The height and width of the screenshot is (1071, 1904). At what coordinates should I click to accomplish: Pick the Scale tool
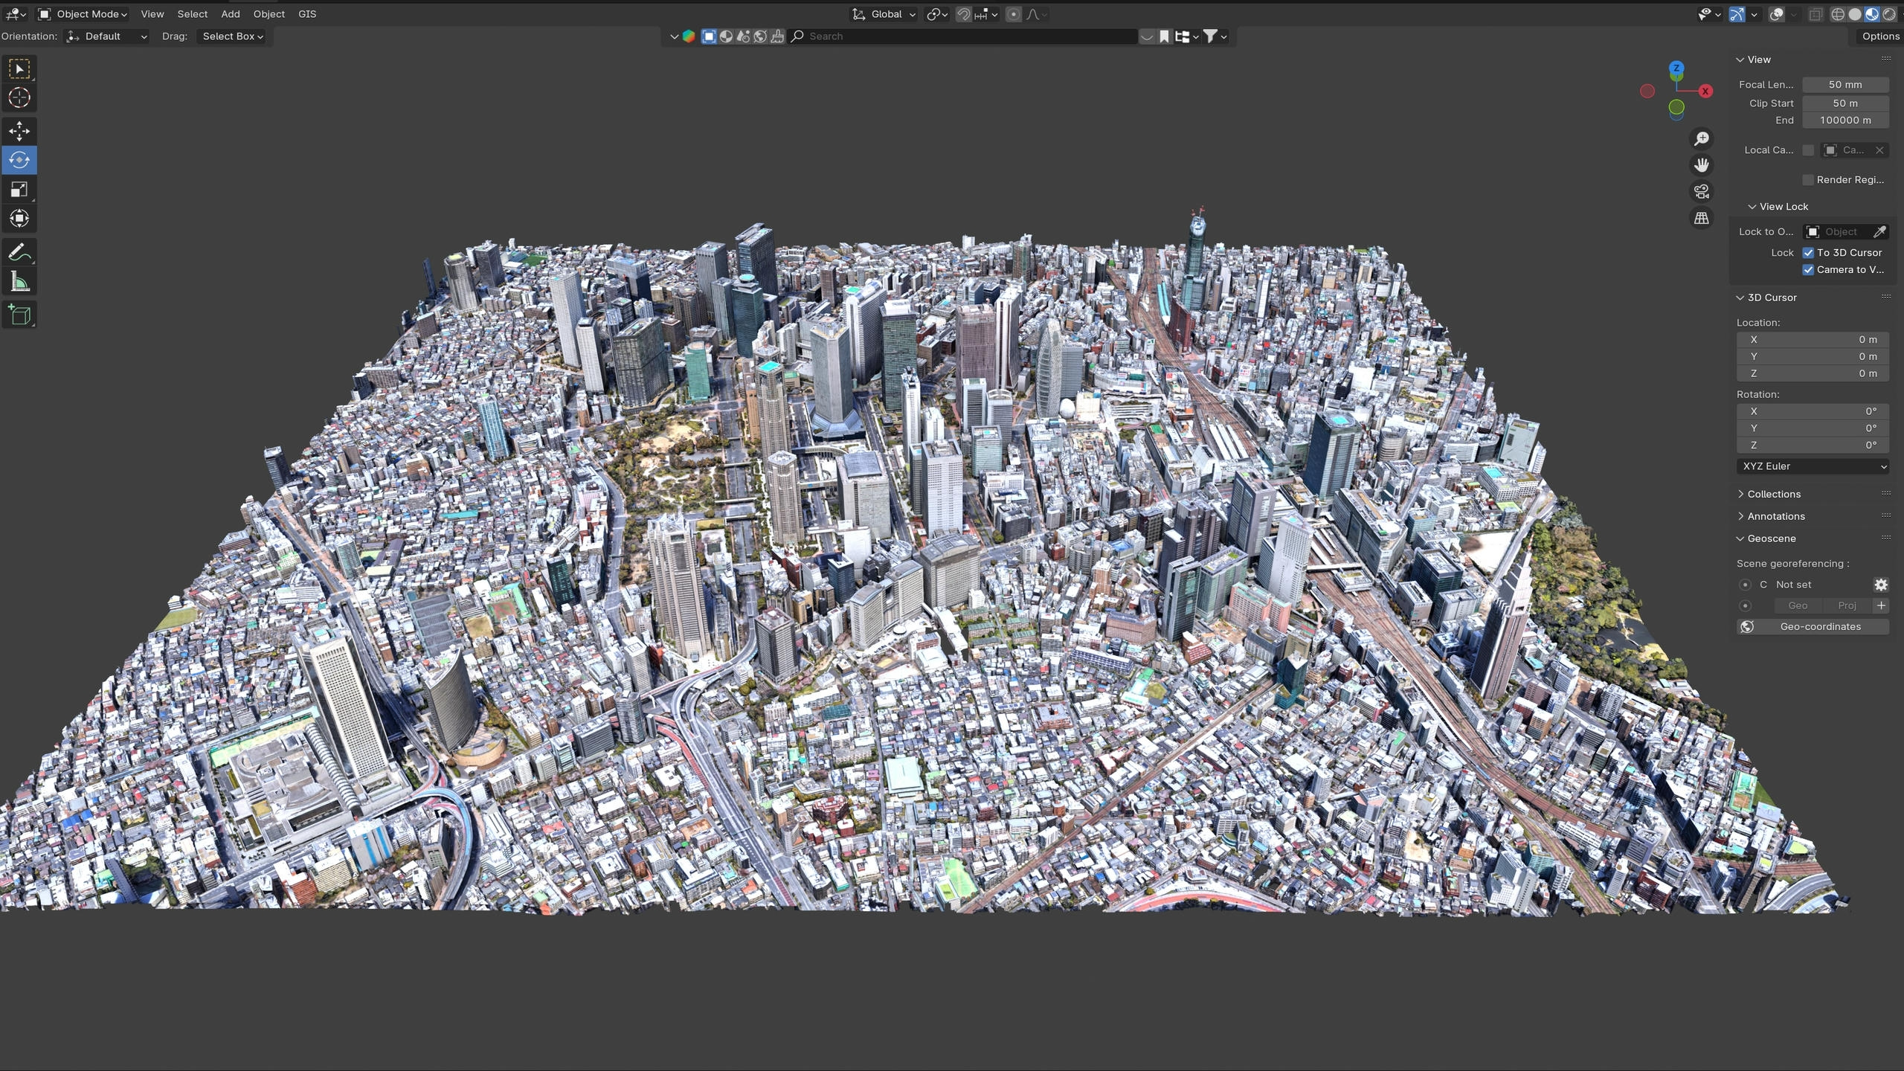coord(19,190)
